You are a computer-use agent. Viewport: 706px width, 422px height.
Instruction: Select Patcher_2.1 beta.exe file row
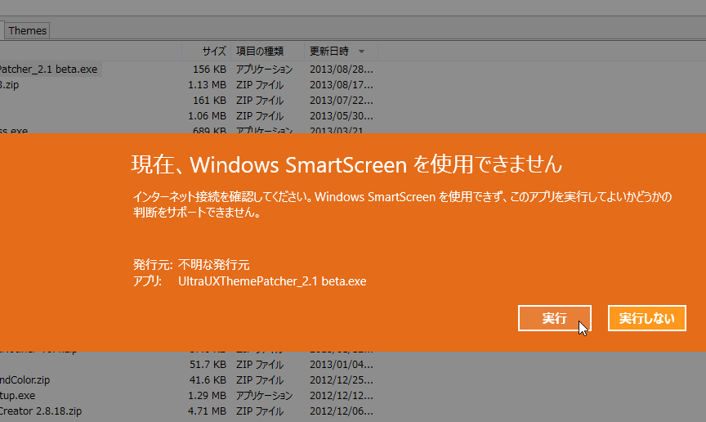48,69
